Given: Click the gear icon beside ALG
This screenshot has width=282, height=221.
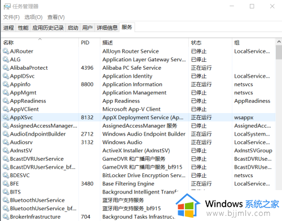Looking at the screenshot, I should (x=6, y=60).
